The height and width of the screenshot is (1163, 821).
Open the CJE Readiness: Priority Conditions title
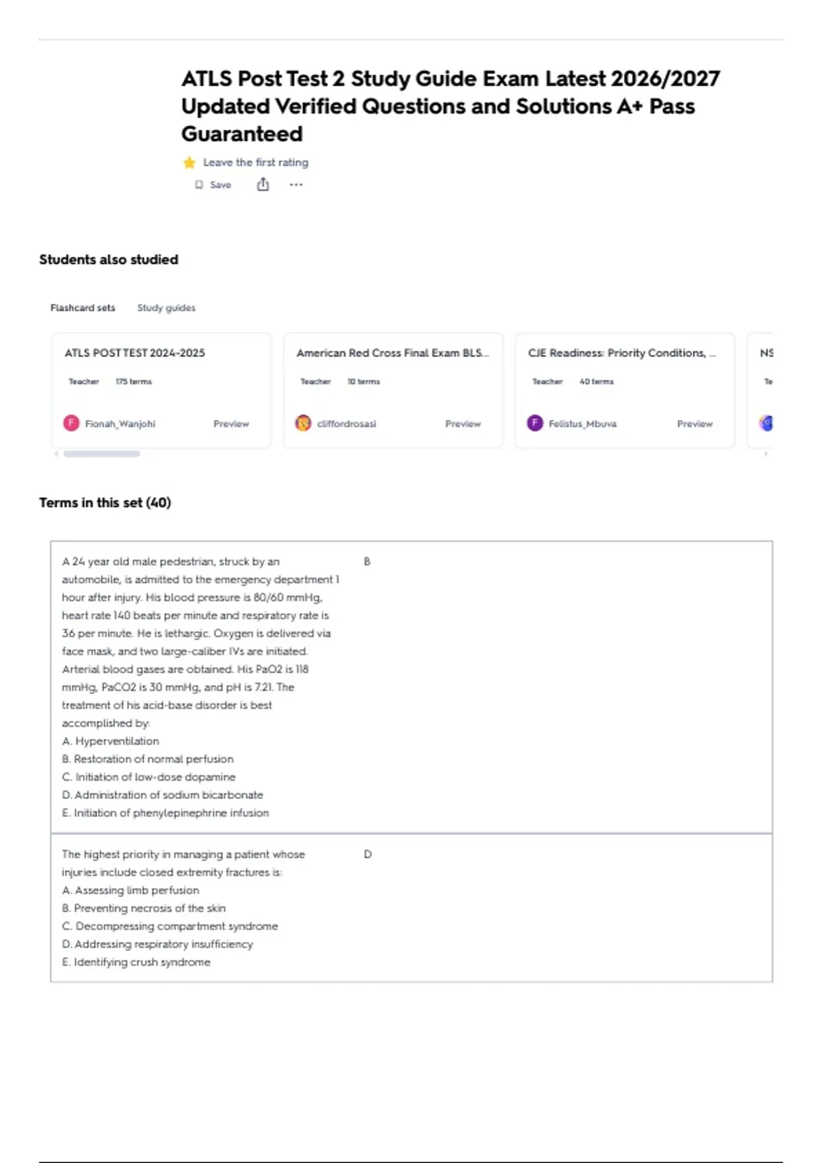point(622,353)
